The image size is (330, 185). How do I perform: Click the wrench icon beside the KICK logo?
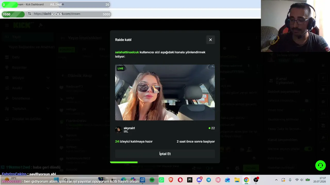pos(40,25)
